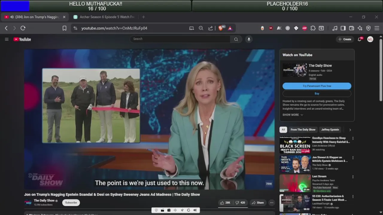The height and width of the screenshot is (215, 383).
Task: Open the Brave VPN shield icon
Action: click(x=368, y=28)
